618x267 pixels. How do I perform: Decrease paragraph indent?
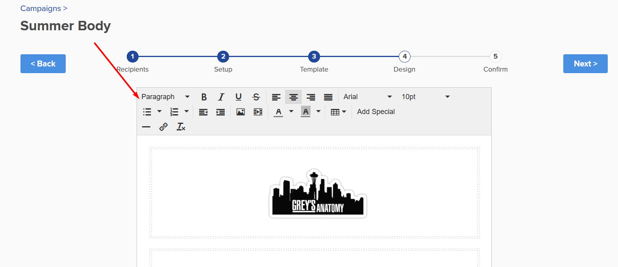tap(203, 112)
